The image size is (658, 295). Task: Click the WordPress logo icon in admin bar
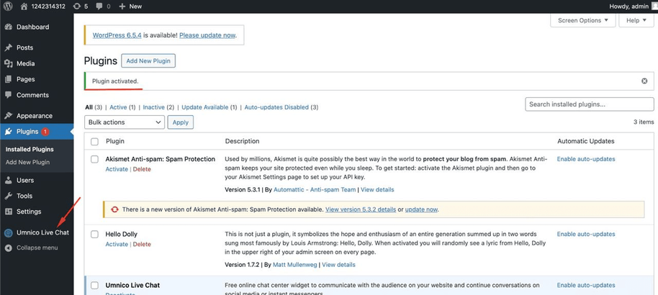[x=9, y=6]
